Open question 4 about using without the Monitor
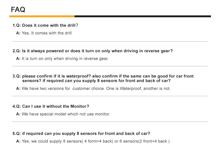 coord(51,106)
